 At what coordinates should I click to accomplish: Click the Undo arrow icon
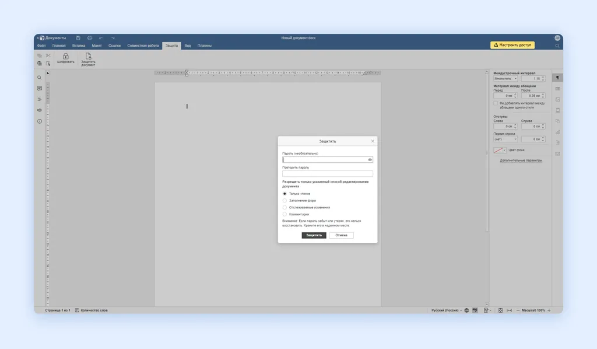101,38
